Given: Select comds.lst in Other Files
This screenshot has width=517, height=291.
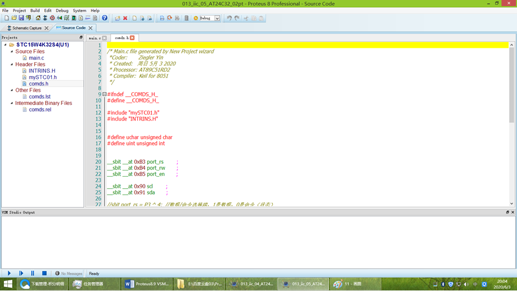Looking at the screenshot, I should coord(39,97).
